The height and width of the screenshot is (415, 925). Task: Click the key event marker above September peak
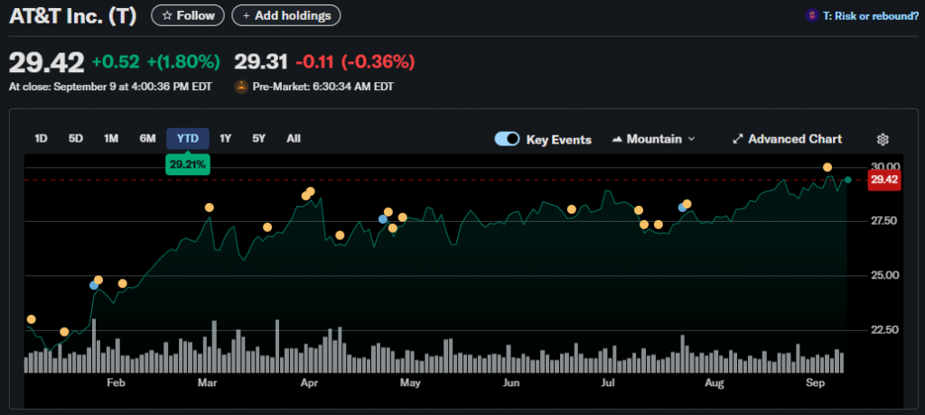pyautogui.click(x=827, y=168)
